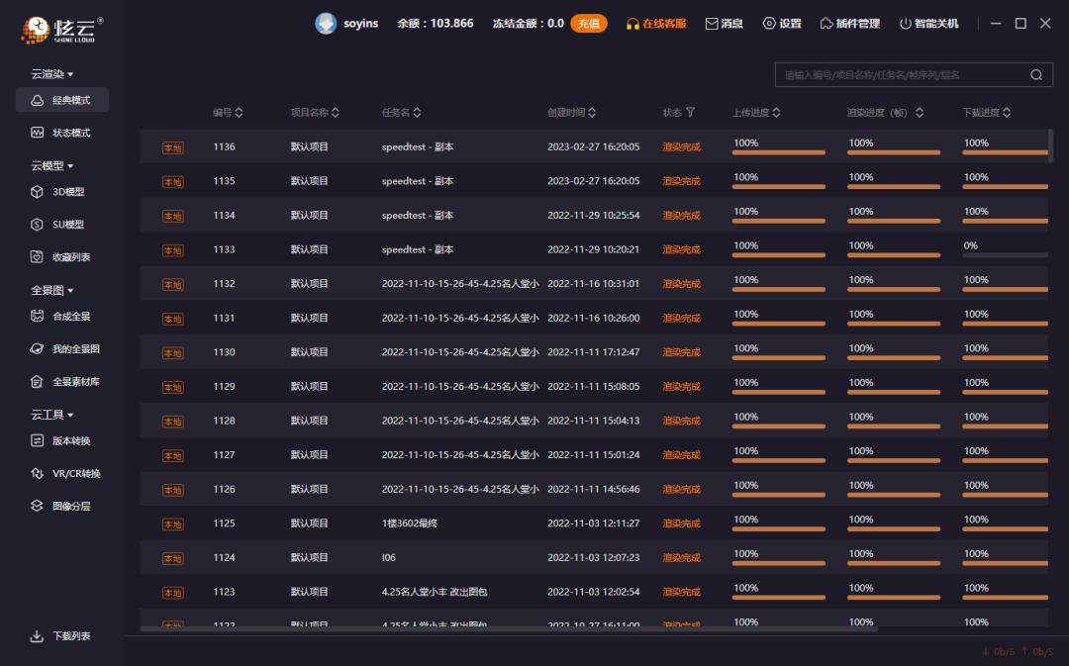The height and width of the screenshot is (666, 1069).
Task: Click the headset icon for 在线客服
Action: pos(632,24)
